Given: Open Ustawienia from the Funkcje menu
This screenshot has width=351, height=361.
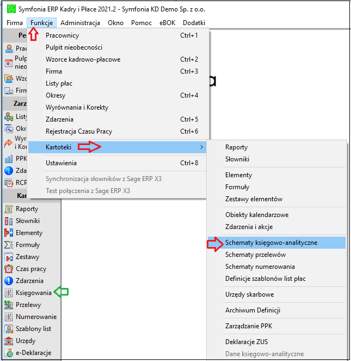Looking at the screenshot, I should point(119,163).
